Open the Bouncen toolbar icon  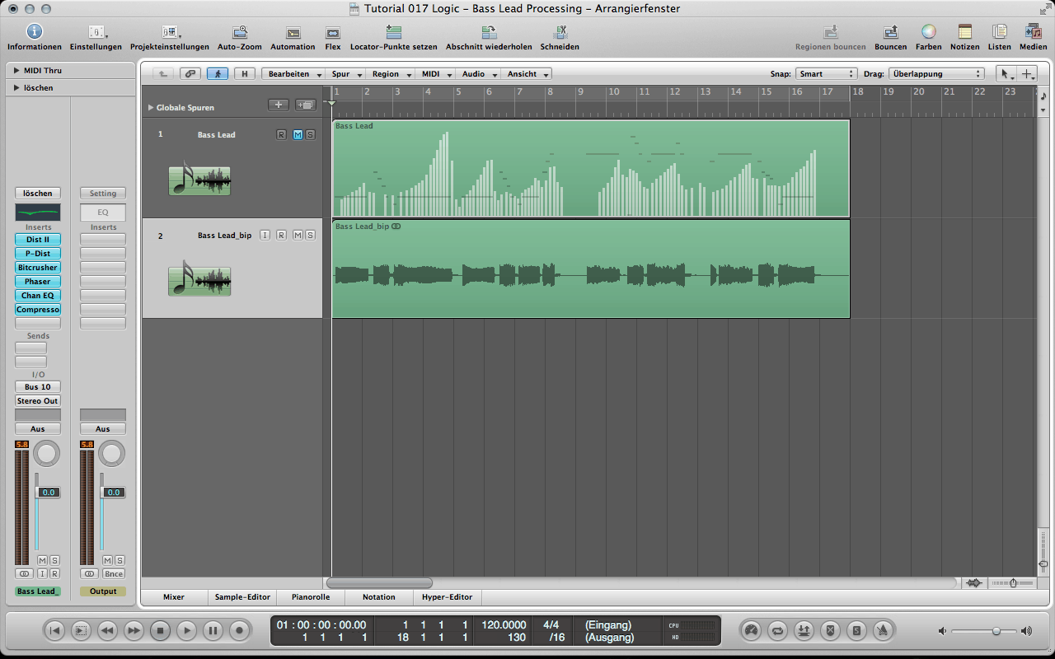(x=890, y=32)
